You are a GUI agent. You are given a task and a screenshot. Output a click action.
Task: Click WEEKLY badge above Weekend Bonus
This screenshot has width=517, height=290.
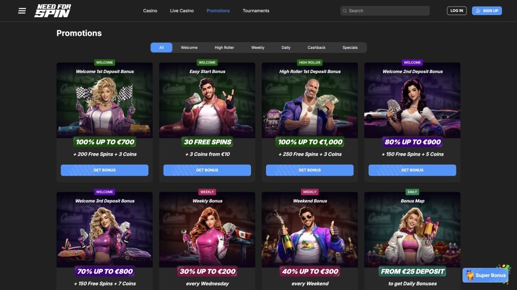pyautogui.click(x=309, y=192)
